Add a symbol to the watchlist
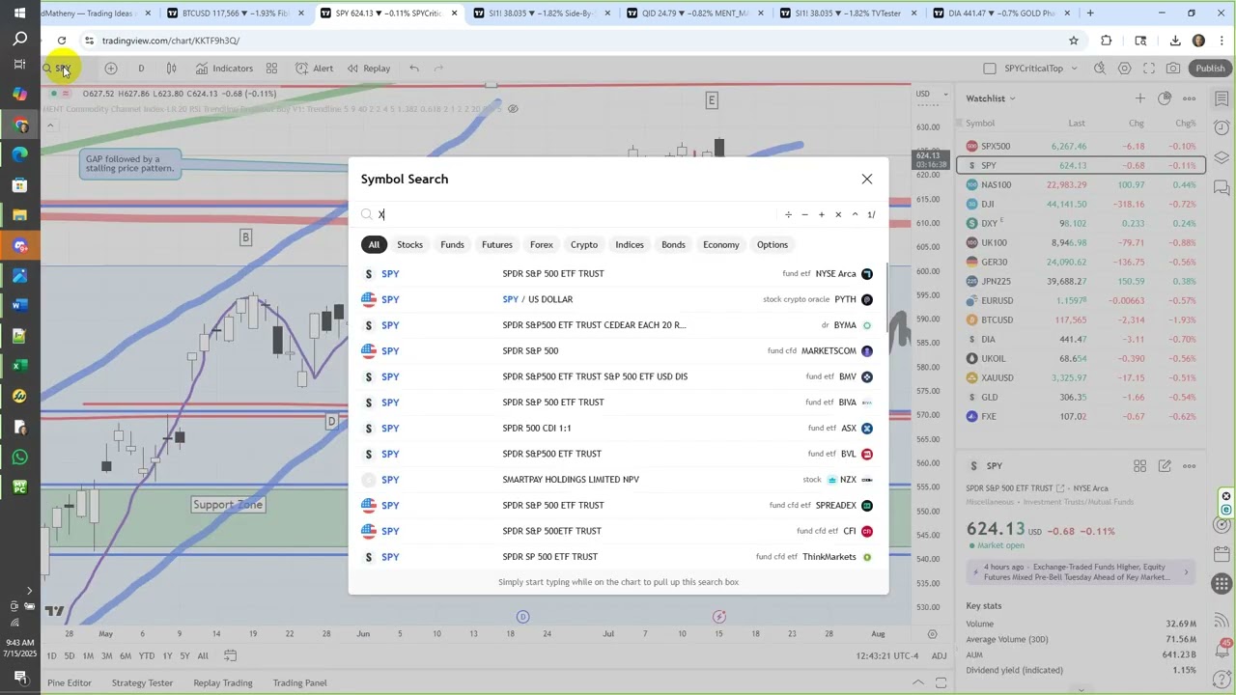 coord(1140,98)
